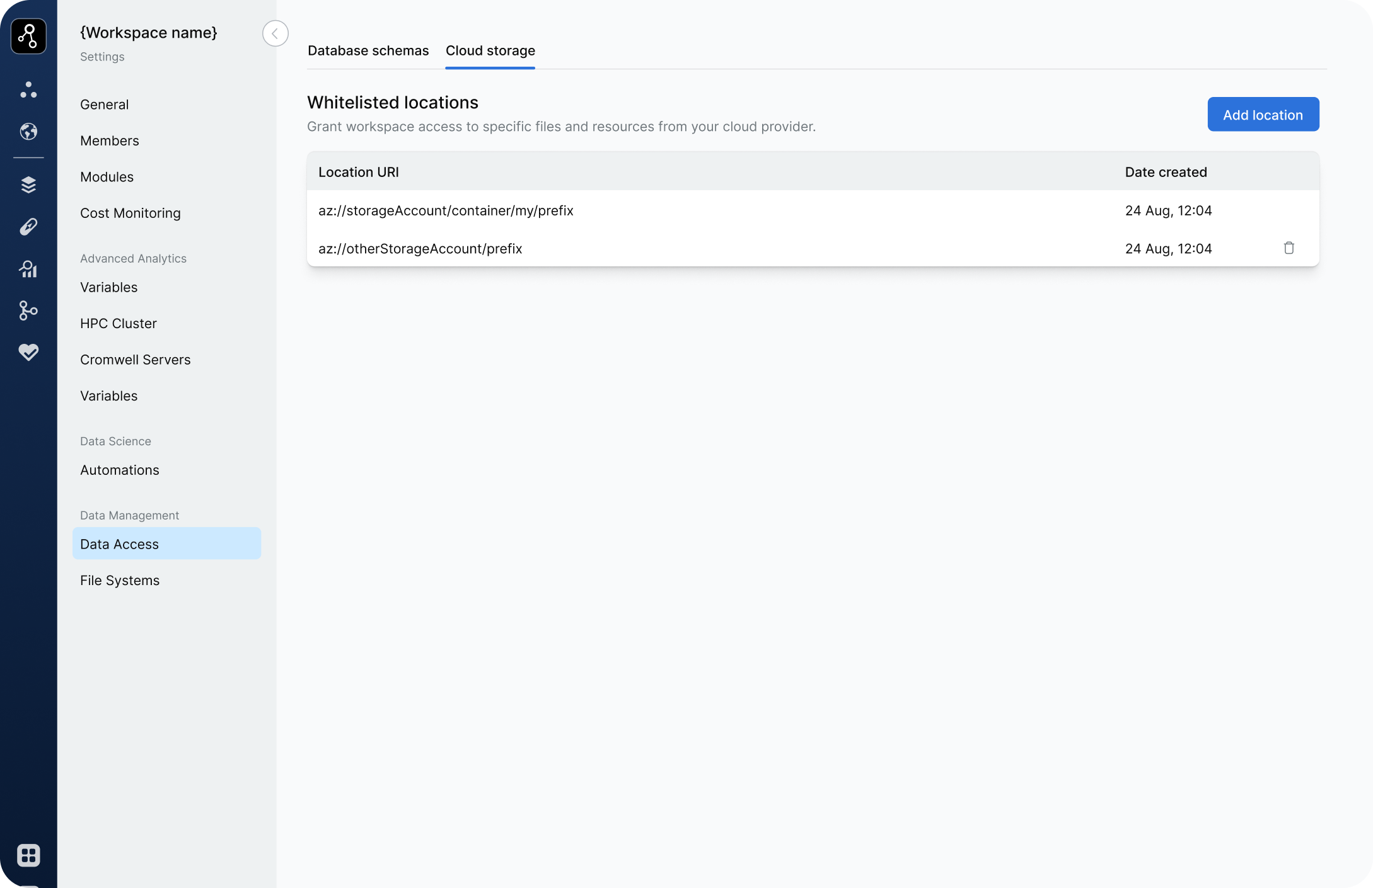Open the pill capsule icon in the rail
The image size is (1373, 888).
click(x=28, y=226)
